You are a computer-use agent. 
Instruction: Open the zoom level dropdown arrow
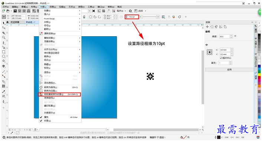[x=89, y=11]
